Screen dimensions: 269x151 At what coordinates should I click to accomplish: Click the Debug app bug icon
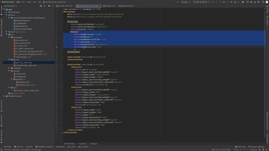coord(224,2)
